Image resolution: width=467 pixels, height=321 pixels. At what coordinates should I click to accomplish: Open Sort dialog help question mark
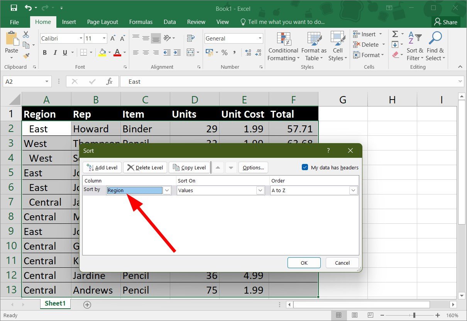328,150
